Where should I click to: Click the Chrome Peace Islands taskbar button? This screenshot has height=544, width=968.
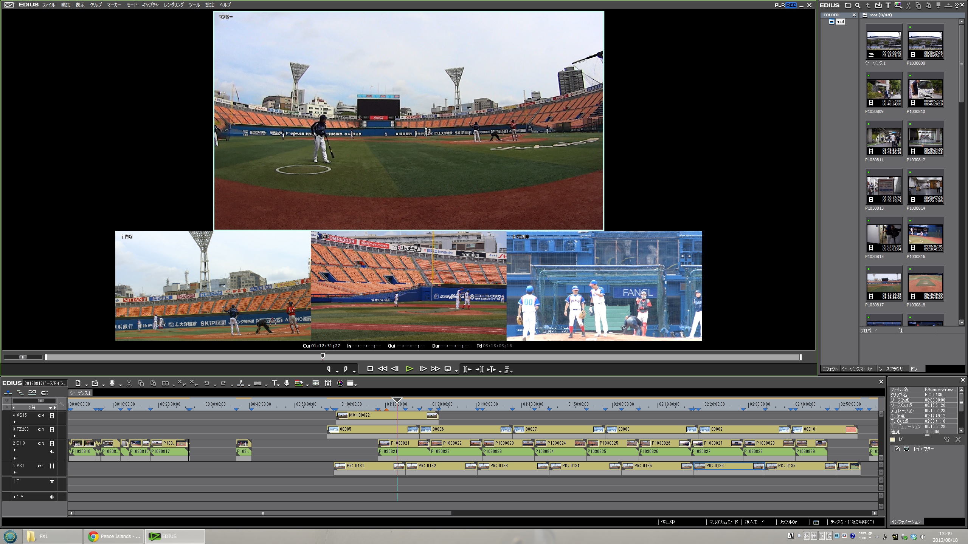tap(114, 536)
